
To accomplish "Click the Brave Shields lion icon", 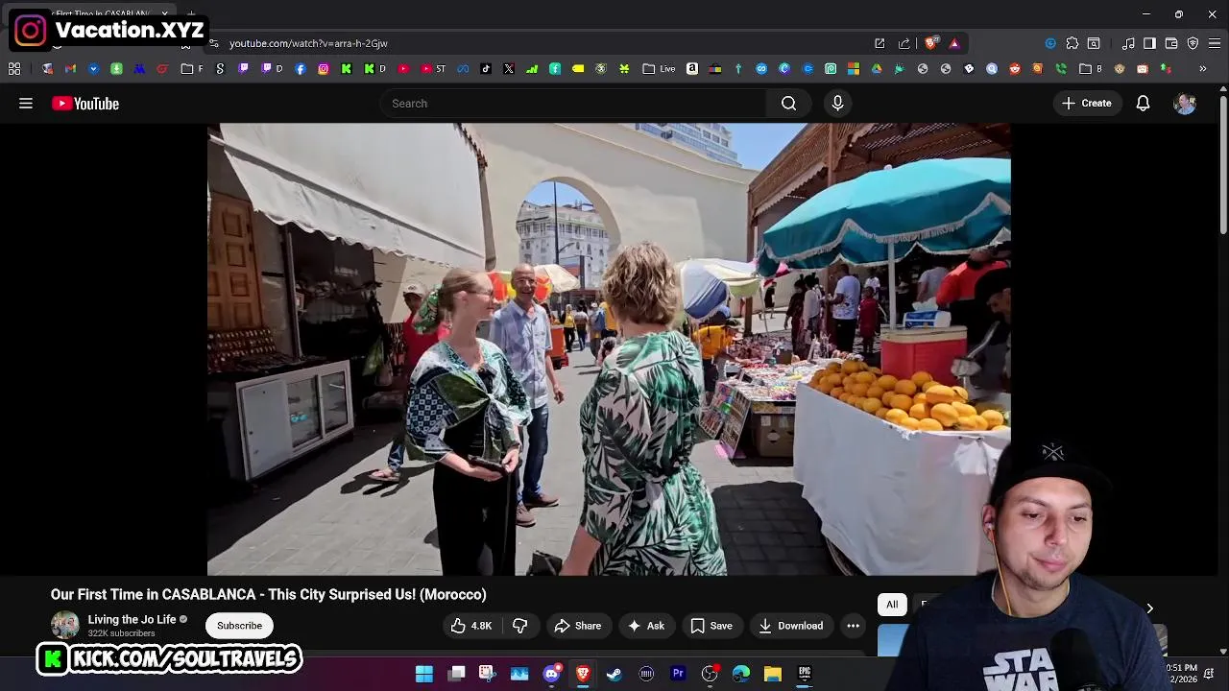I will click(930, 43).
